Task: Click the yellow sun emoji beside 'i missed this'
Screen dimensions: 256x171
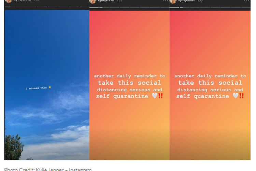Action: [x=50, y=87]
